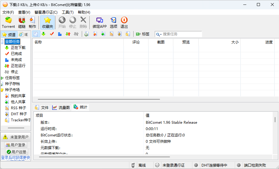Toggle the green downloading filter arrow
The width and height of the screenshot is (279, 169).
(x=44, y=34)
